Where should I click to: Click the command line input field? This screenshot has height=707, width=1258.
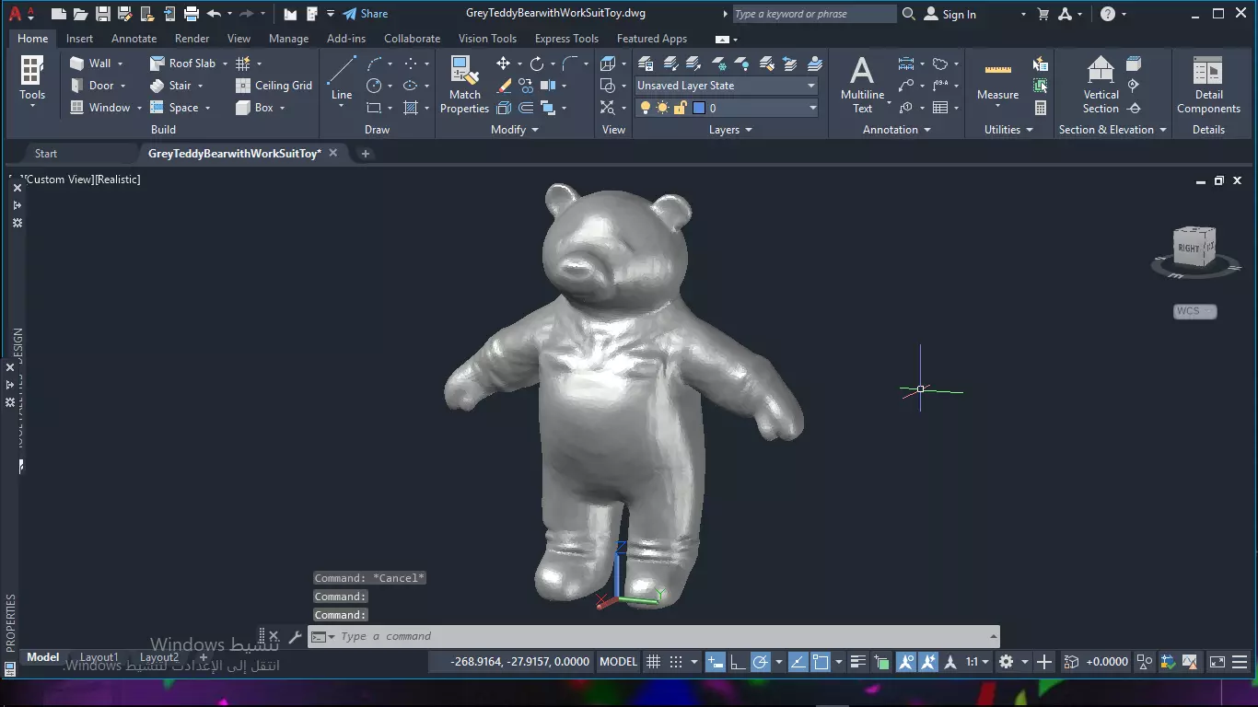tap(663, 636)
